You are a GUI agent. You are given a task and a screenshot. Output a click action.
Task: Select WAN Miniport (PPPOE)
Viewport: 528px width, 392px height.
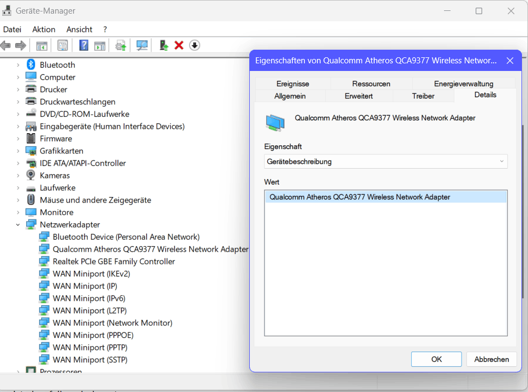(93, 335)
